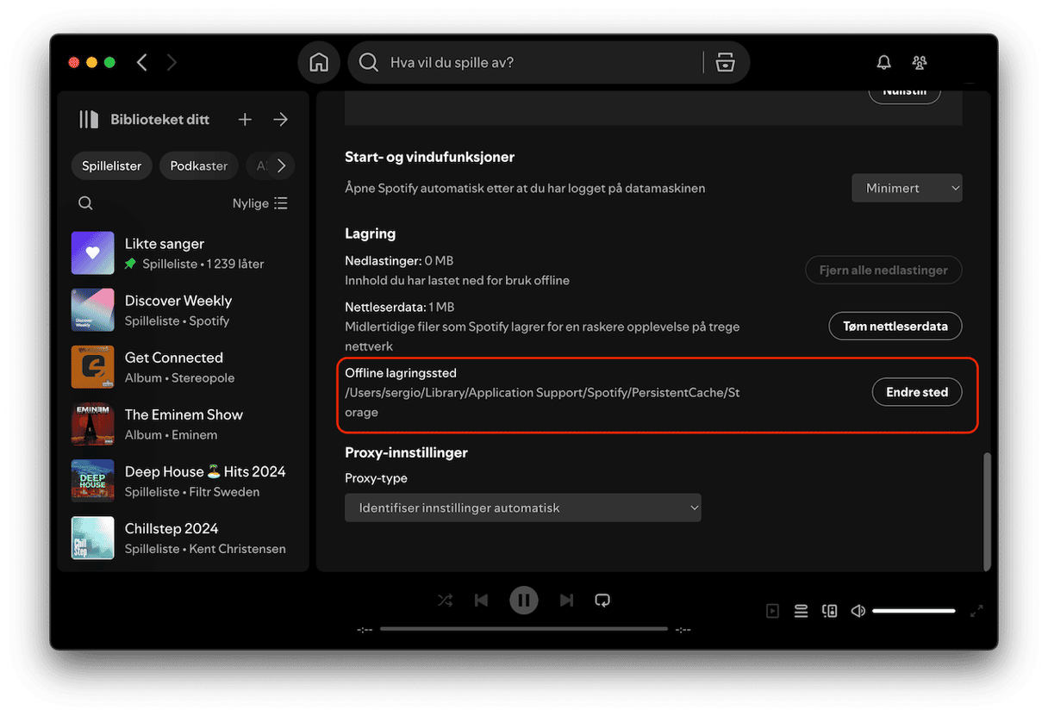The image size is (1048, 716).
Task: Toggle shuffle playback
Action: click(x=445, y=601)
